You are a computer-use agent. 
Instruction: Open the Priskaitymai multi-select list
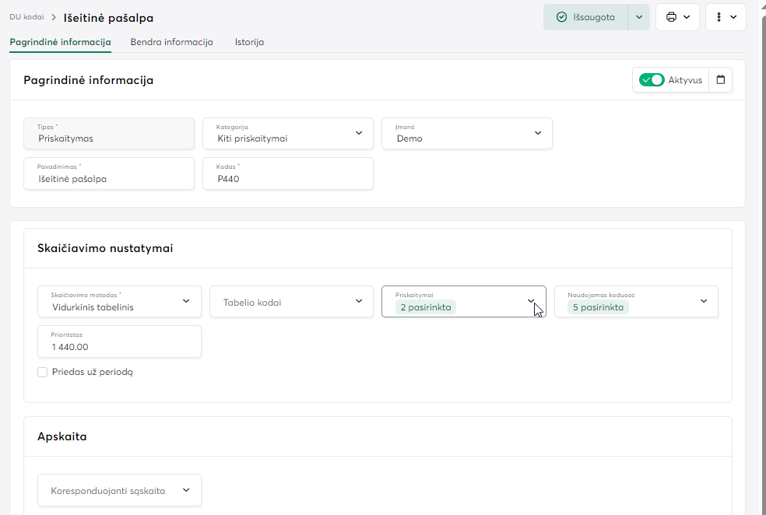tap(463, 302)
